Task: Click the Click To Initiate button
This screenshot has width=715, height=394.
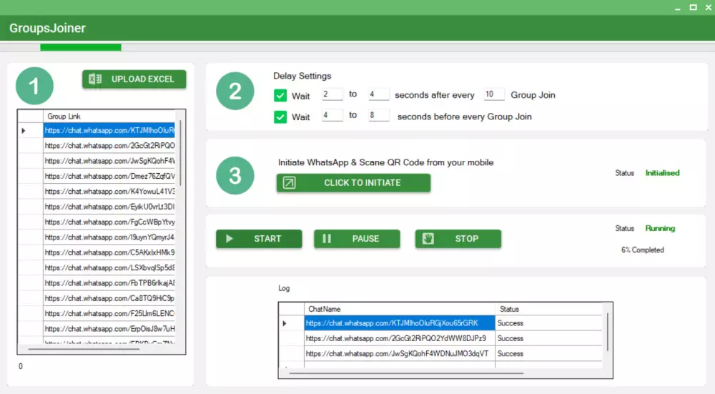Action: click(353, 183)
